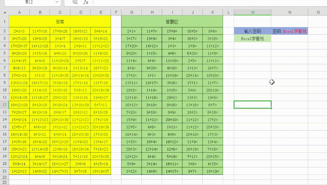This screenshot has width=327, height=185.
Task: Click the merged 答题区 title cell
Action: pos(172,21)
